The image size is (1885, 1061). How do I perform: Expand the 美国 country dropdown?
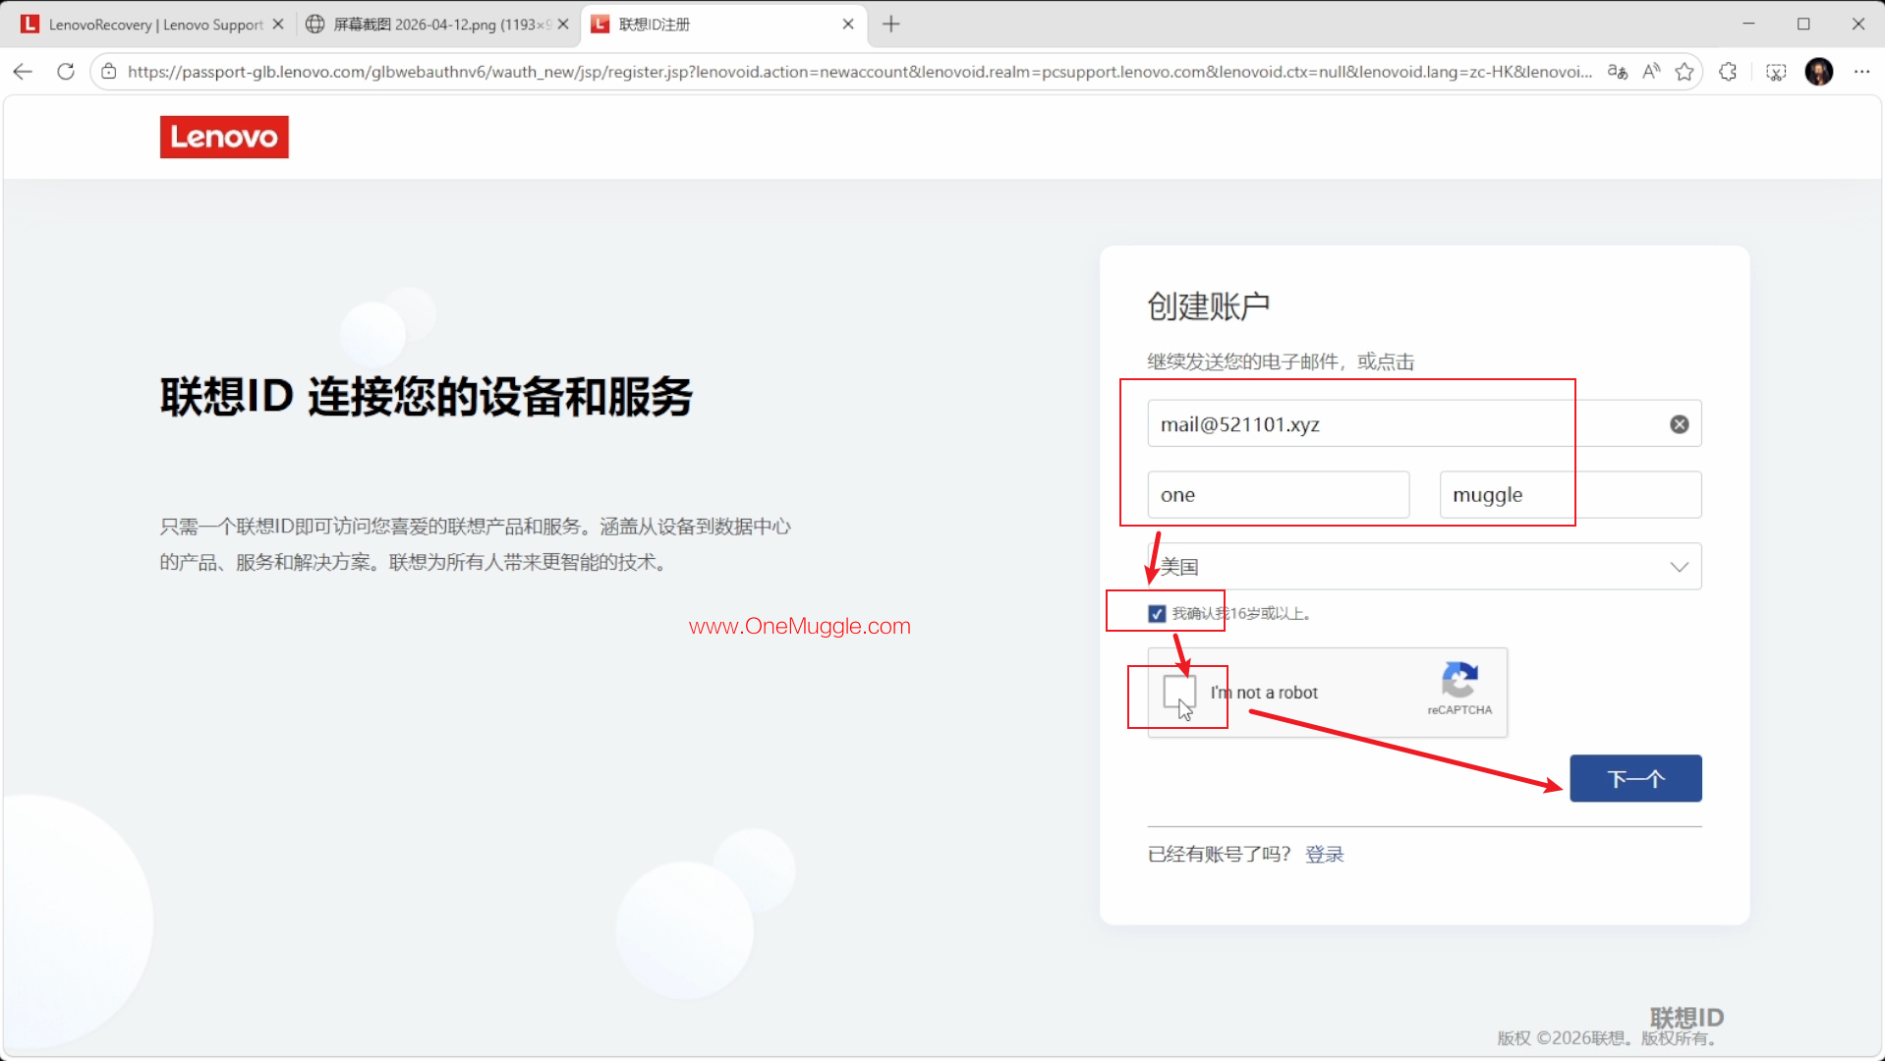pos(1424,567)
